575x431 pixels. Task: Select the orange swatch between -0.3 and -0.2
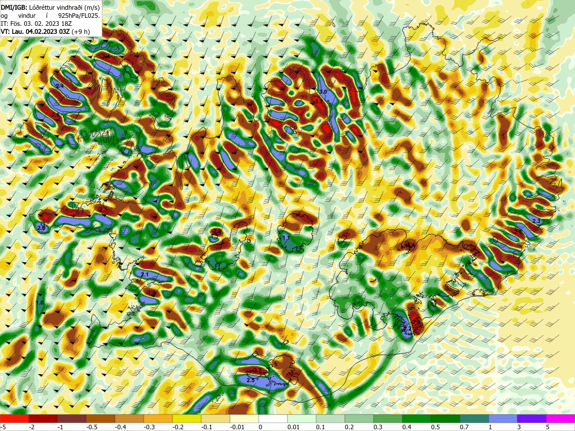point(158,418)
